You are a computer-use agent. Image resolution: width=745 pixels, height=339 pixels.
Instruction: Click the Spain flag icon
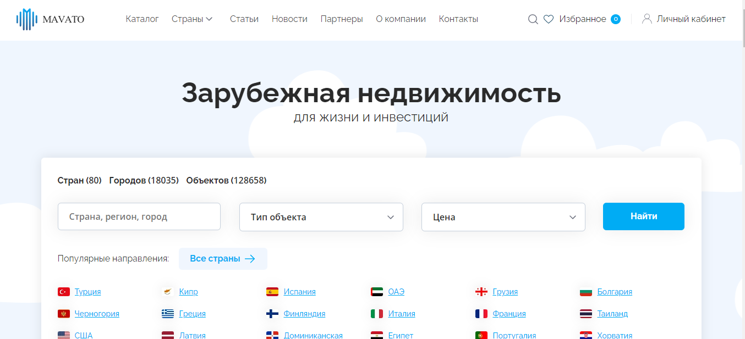[x=272, y=292]
